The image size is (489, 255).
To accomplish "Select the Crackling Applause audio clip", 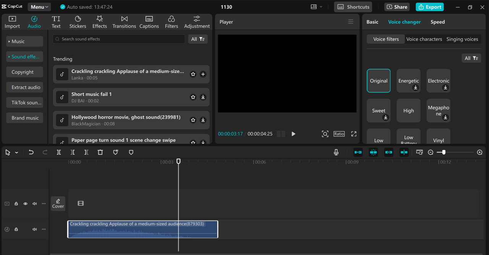I will coord(142,229).
